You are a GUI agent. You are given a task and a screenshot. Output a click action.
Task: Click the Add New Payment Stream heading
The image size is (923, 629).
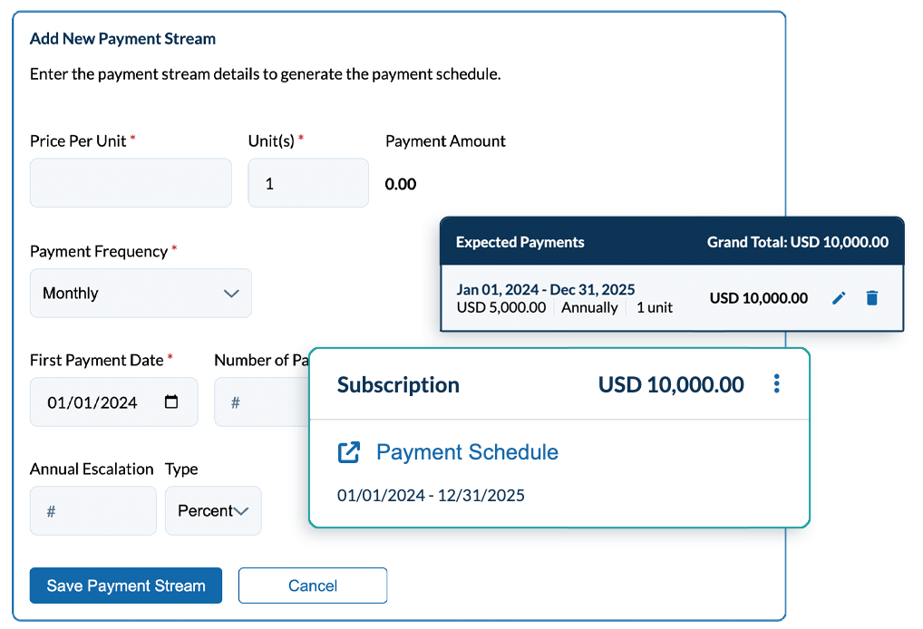[122, 39]
